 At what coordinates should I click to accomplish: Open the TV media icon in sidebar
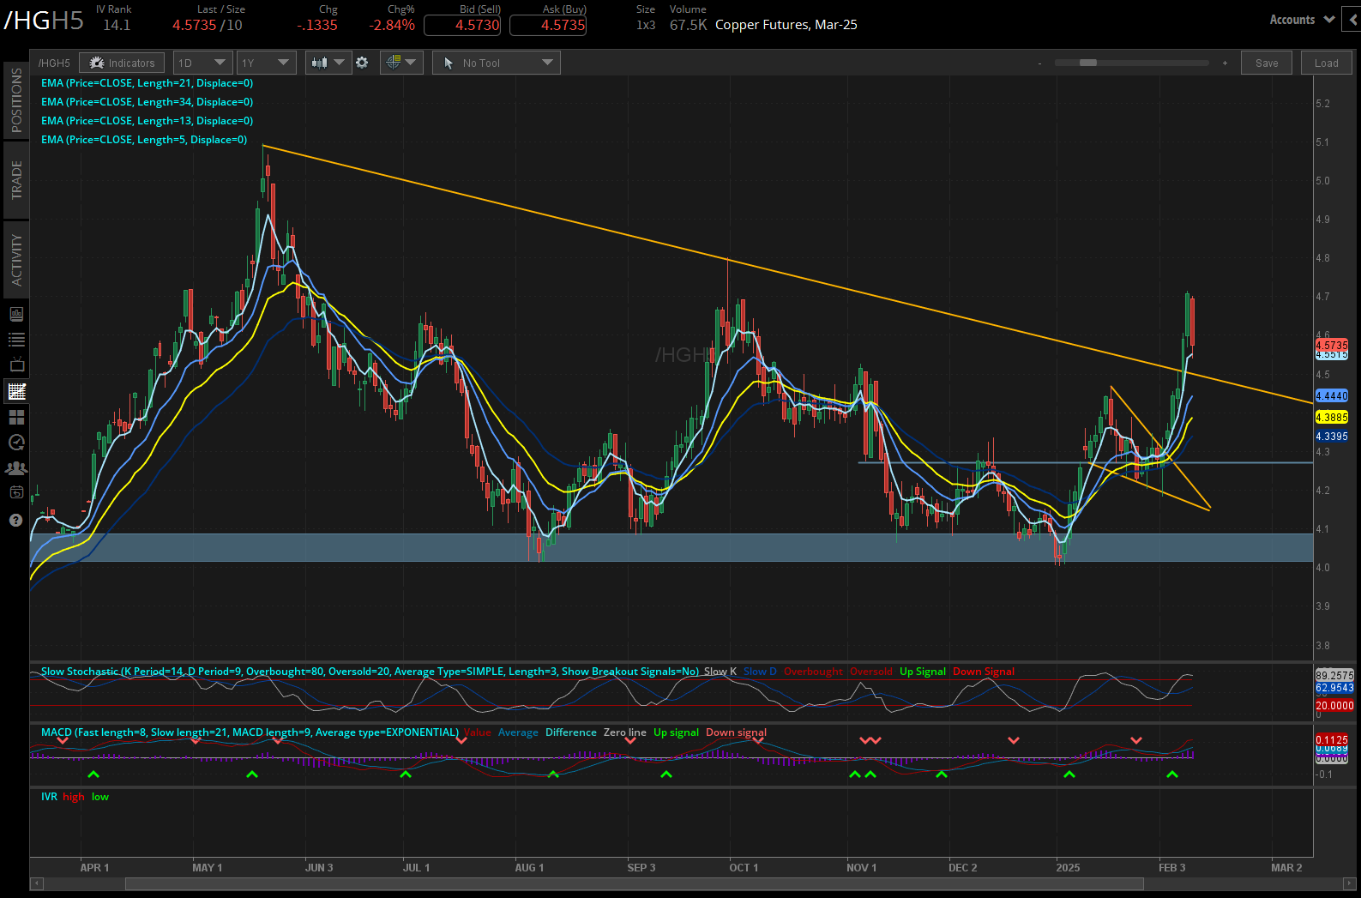click(16, 365)
